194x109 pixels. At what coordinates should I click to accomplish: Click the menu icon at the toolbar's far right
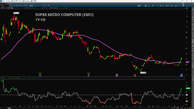(x=192, y=6)
